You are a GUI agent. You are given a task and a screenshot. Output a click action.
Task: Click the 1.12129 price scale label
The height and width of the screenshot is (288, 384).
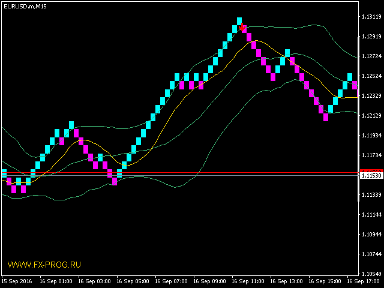pyautogui.click(x=371, y=116)
